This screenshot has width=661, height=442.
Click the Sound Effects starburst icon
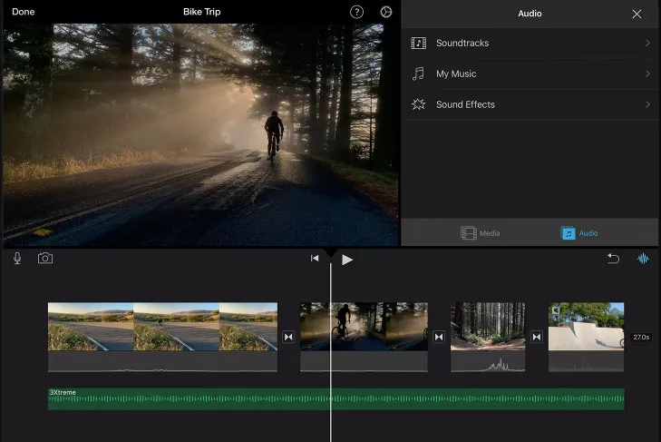[419, 104]
